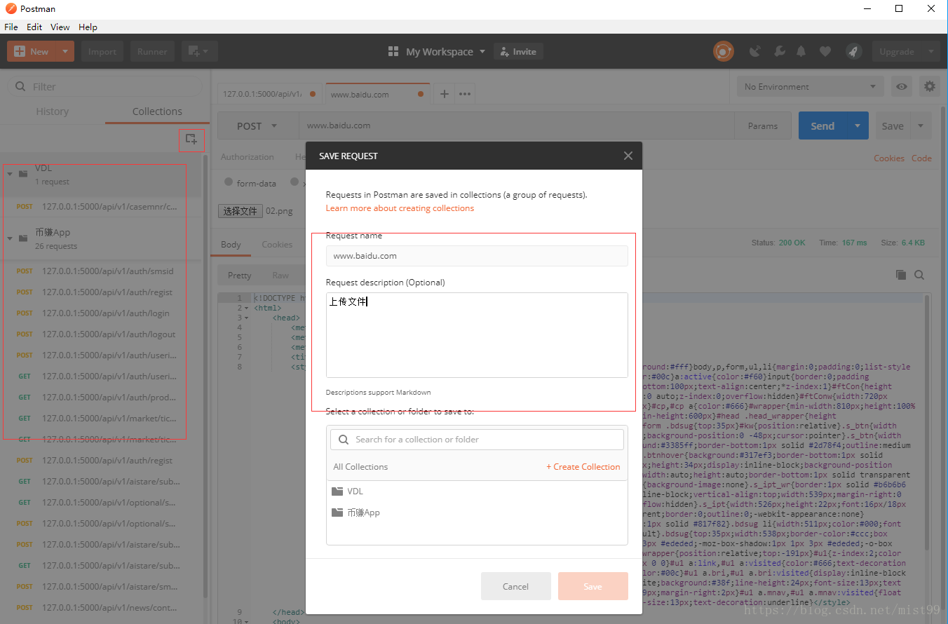Click the 选择文件 file chooser button

241,211
